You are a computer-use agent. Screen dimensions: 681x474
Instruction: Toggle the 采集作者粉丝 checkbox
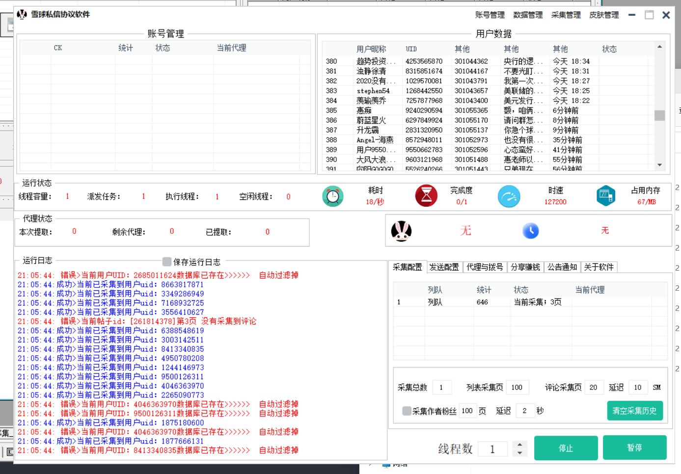pyautogui.click(x=407, y=411)
